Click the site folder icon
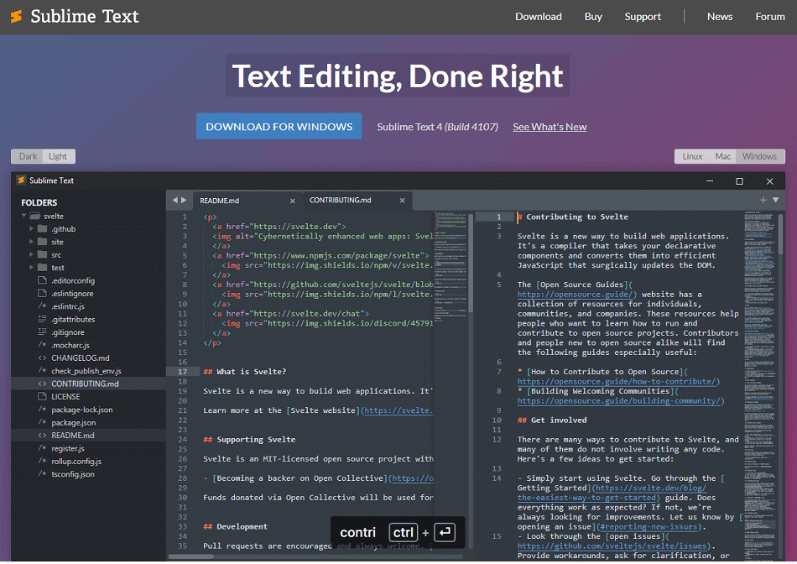Image resolution: width=797 pixels, height=564 pixels. coord(43,242)
